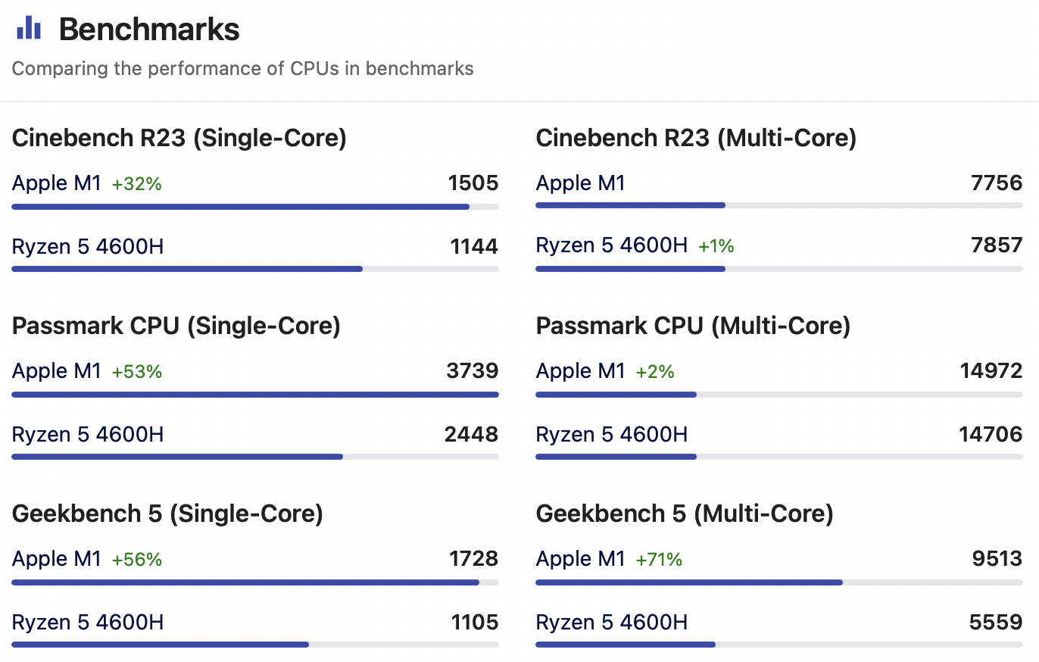1039x662 pixels.
Task: Click Cinebench R23 (Single-Core) heading
Action: pyautogui.click(x=179, y=138)
